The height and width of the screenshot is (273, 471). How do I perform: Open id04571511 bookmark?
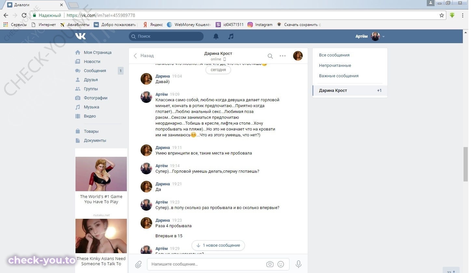(230, 24)
